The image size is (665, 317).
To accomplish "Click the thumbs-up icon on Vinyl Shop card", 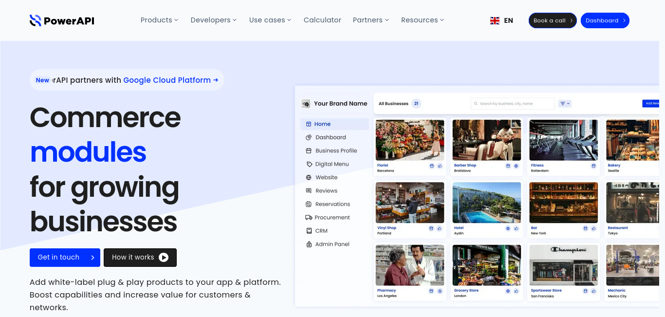I will 440,228.
